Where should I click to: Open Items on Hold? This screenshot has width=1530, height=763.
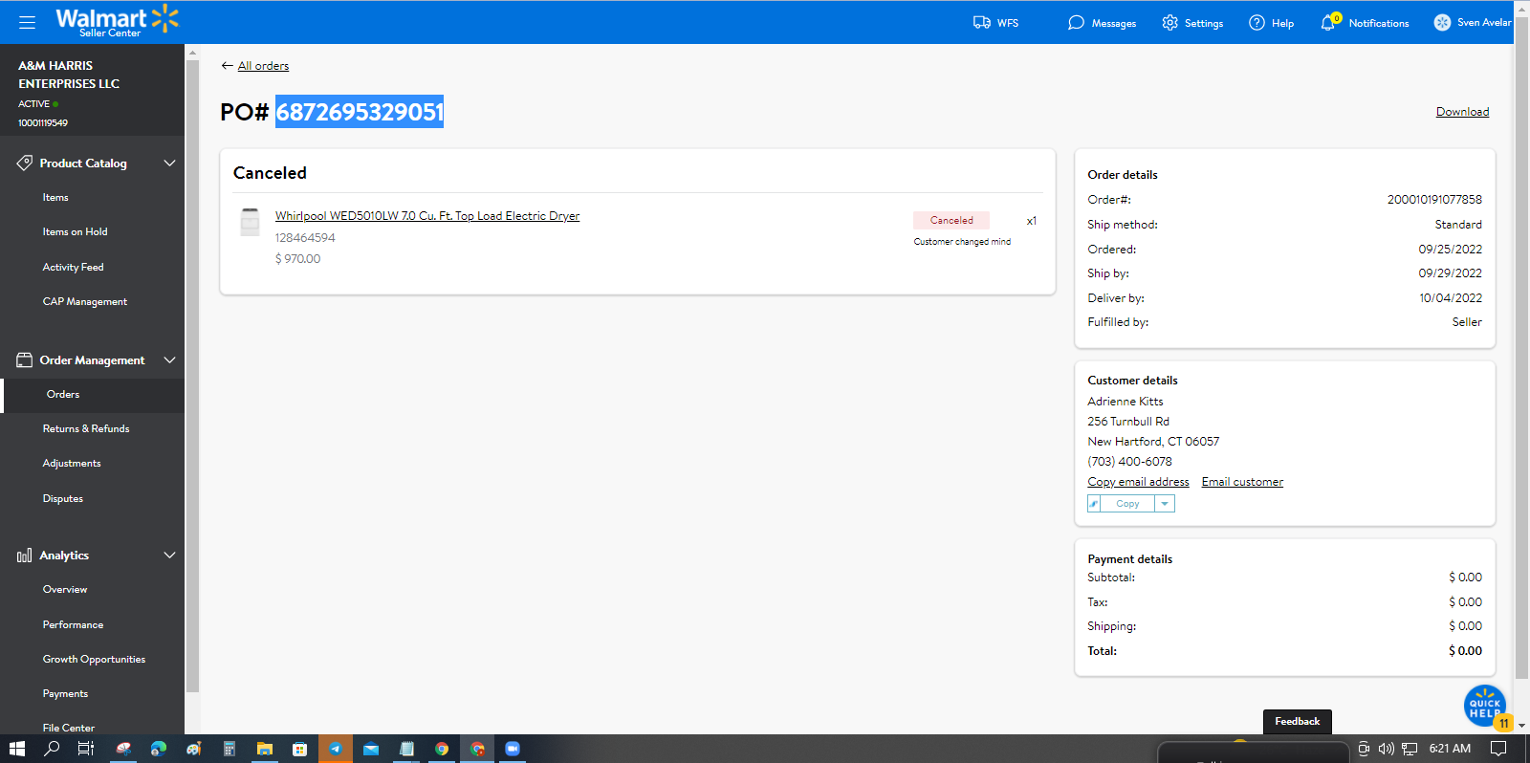75,232
